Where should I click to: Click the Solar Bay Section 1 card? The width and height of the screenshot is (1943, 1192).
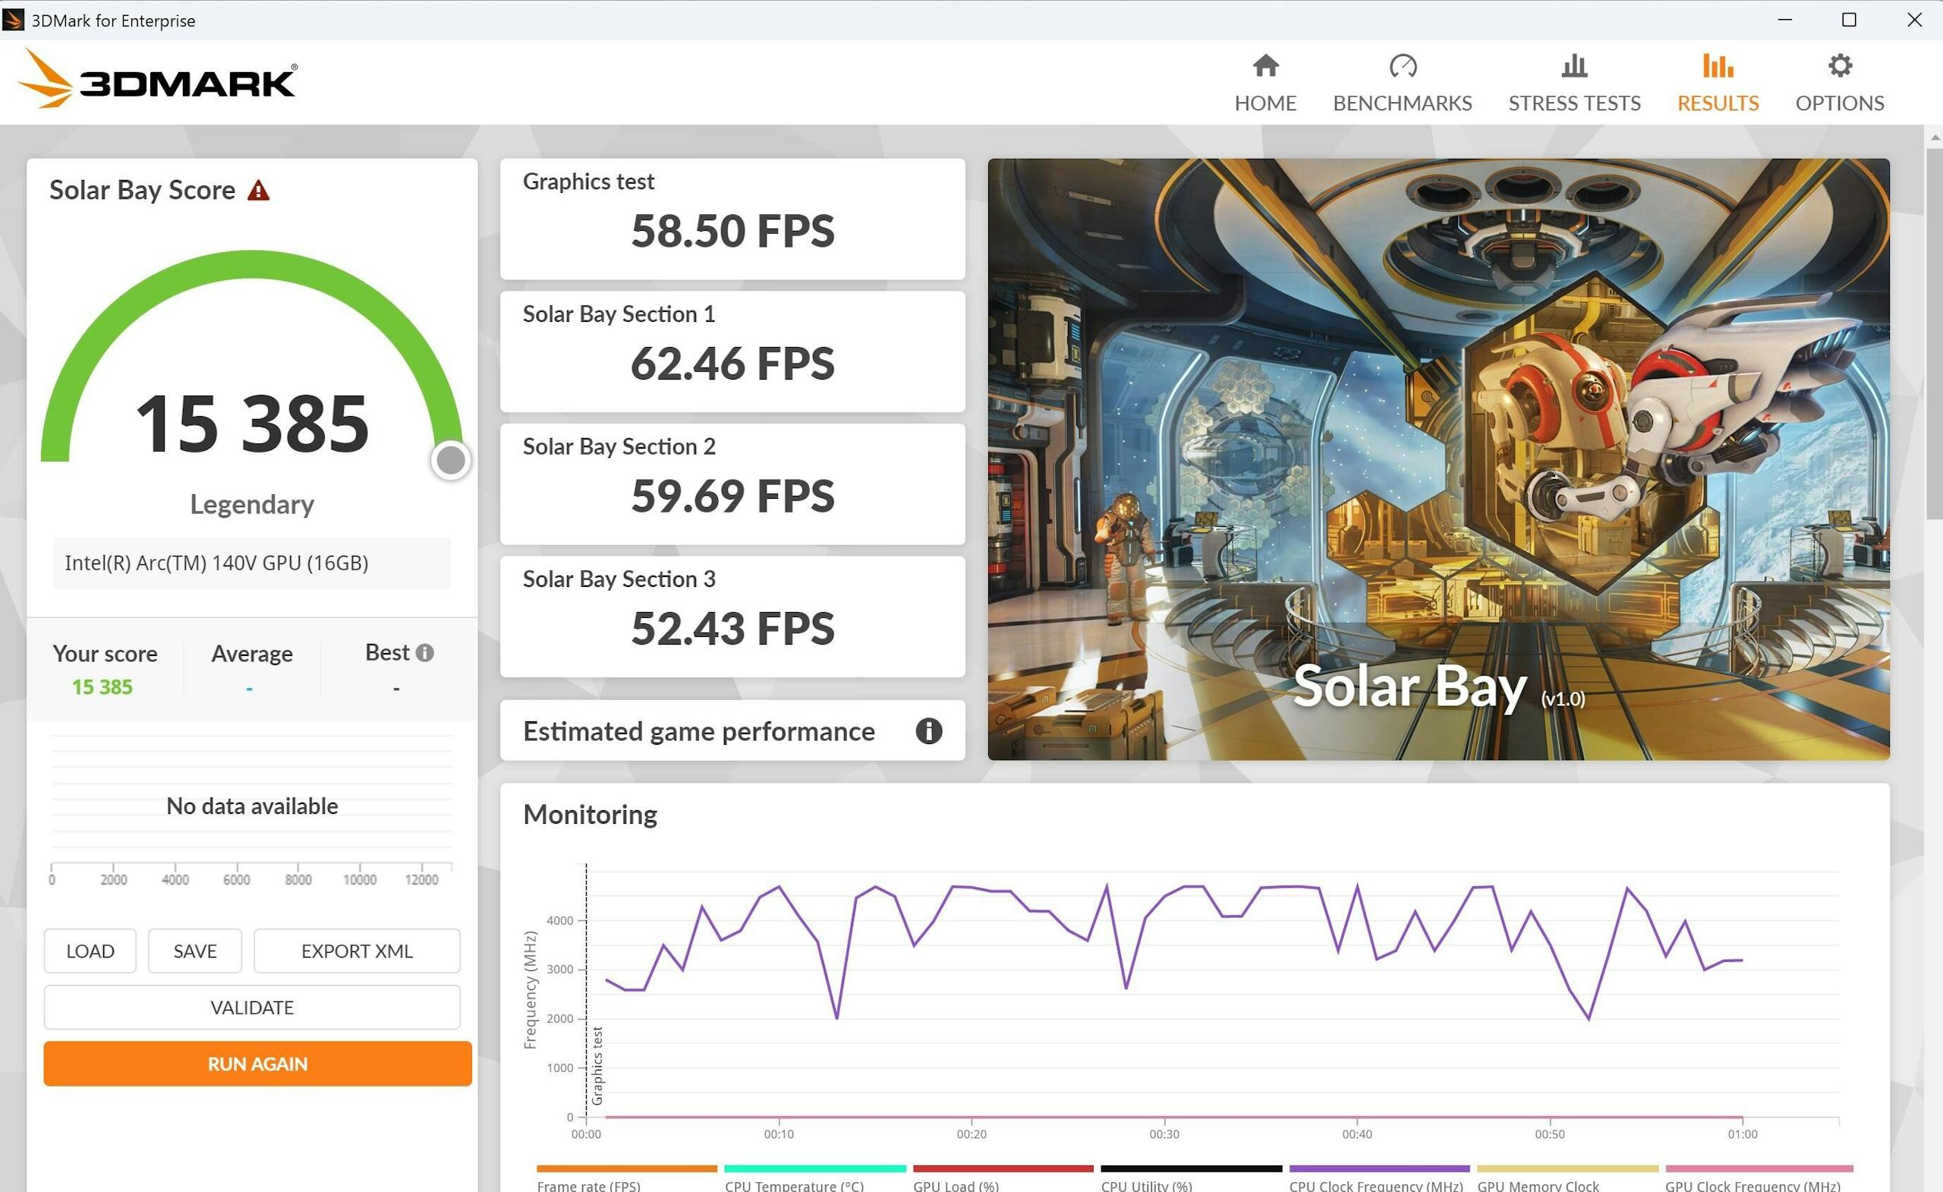coord(732,351)
